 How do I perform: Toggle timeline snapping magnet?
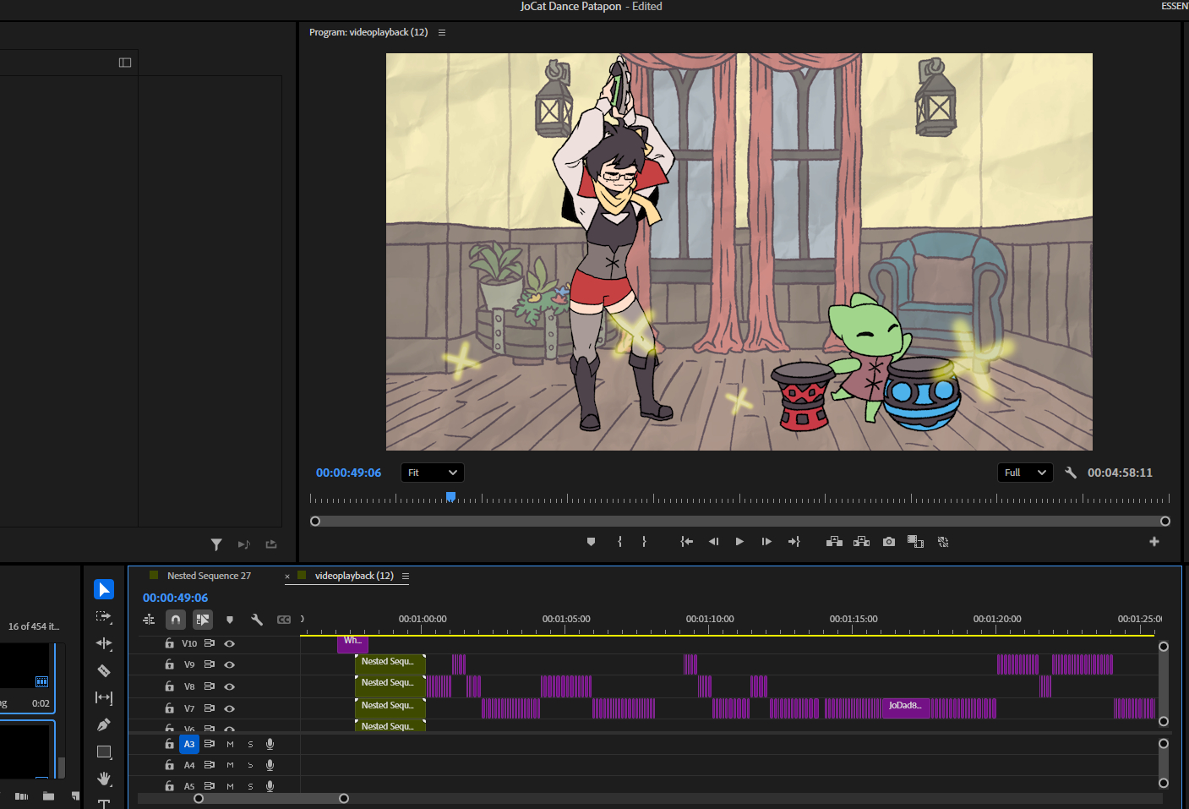click(176, 620)
